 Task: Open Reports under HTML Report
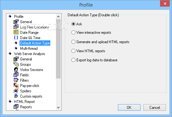[26, 107]
